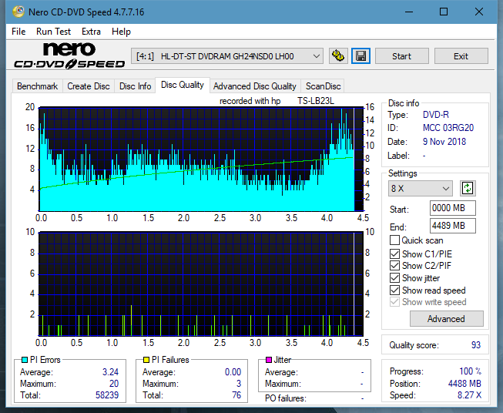
Task: Switch to the ScanDisc tab
Action: coord(323,86)
